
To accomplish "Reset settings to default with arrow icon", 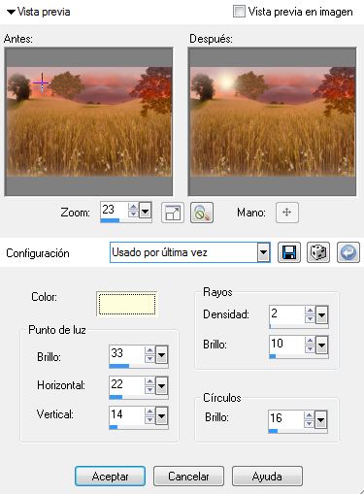I will click(x=348, y=252).
